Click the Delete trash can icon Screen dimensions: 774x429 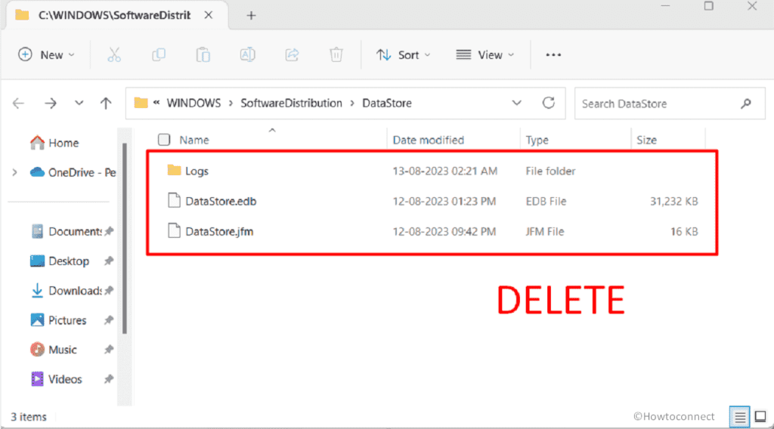(336, 54)
